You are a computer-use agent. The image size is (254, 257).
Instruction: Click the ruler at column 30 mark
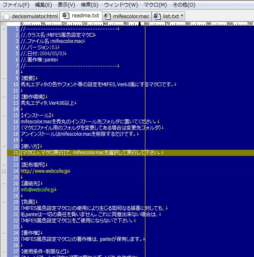(83, 24)
